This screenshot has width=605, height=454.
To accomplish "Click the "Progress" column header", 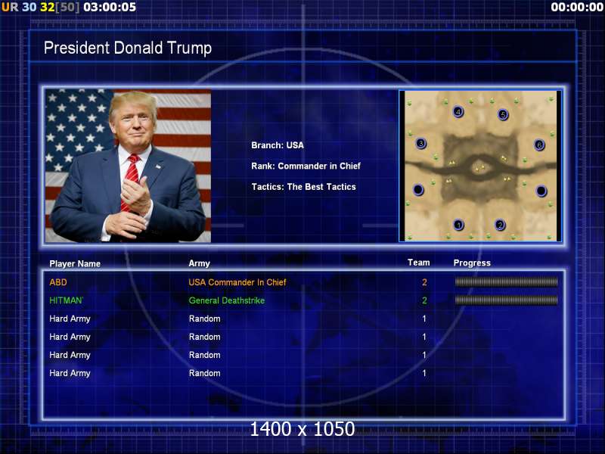I will [472, 263].
